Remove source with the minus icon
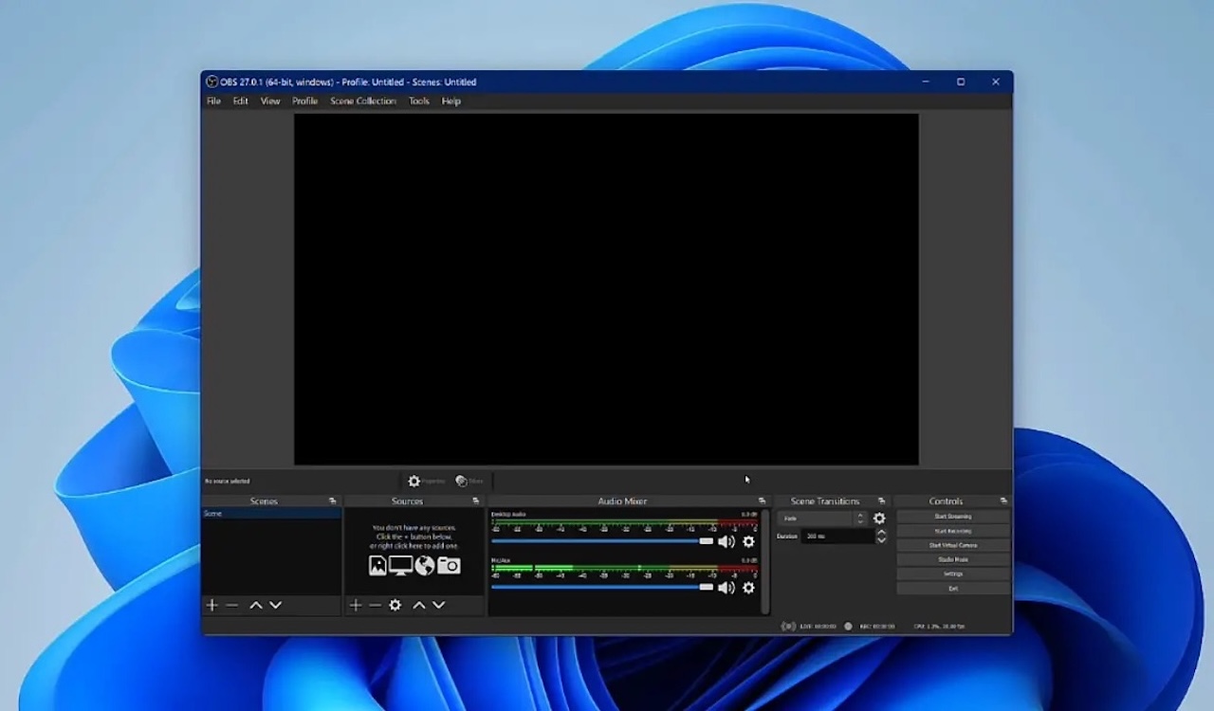The height and width of the screenshot is (711, 1214). tap(376, 605)
